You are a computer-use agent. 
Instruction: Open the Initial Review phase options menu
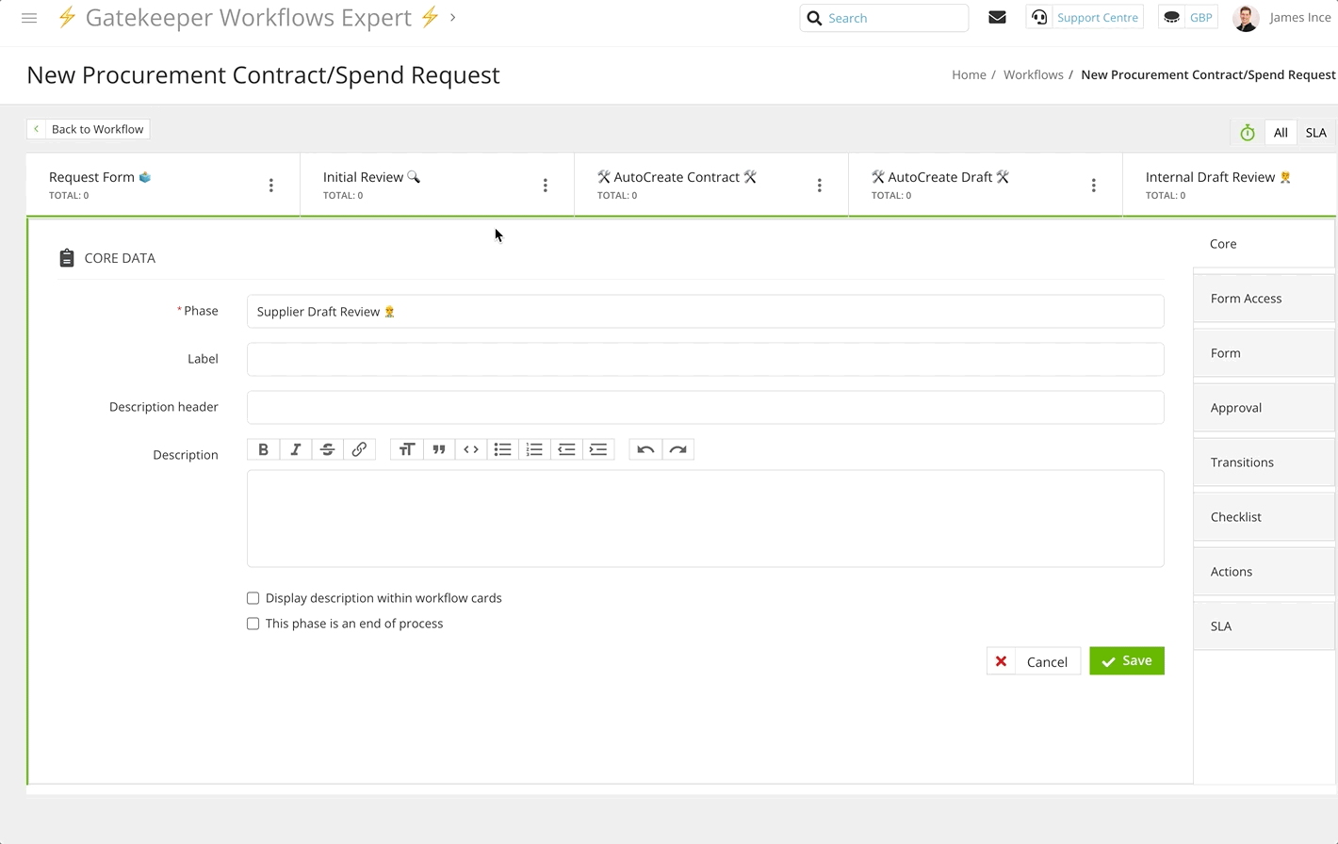coord(546,186)
